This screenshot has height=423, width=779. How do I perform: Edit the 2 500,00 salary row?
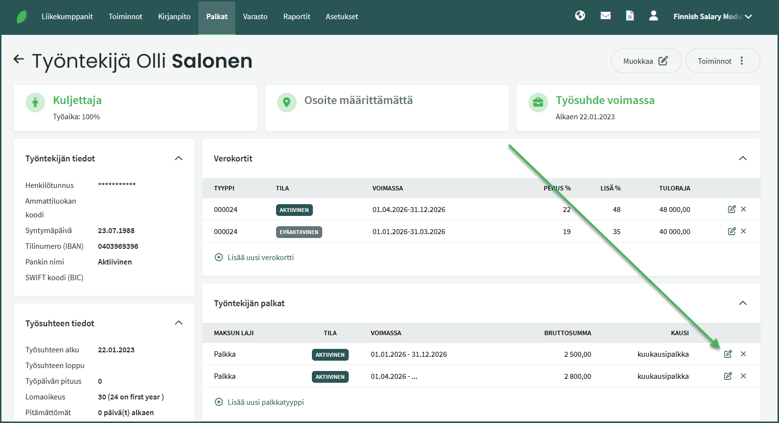click(x=728, y=354)
